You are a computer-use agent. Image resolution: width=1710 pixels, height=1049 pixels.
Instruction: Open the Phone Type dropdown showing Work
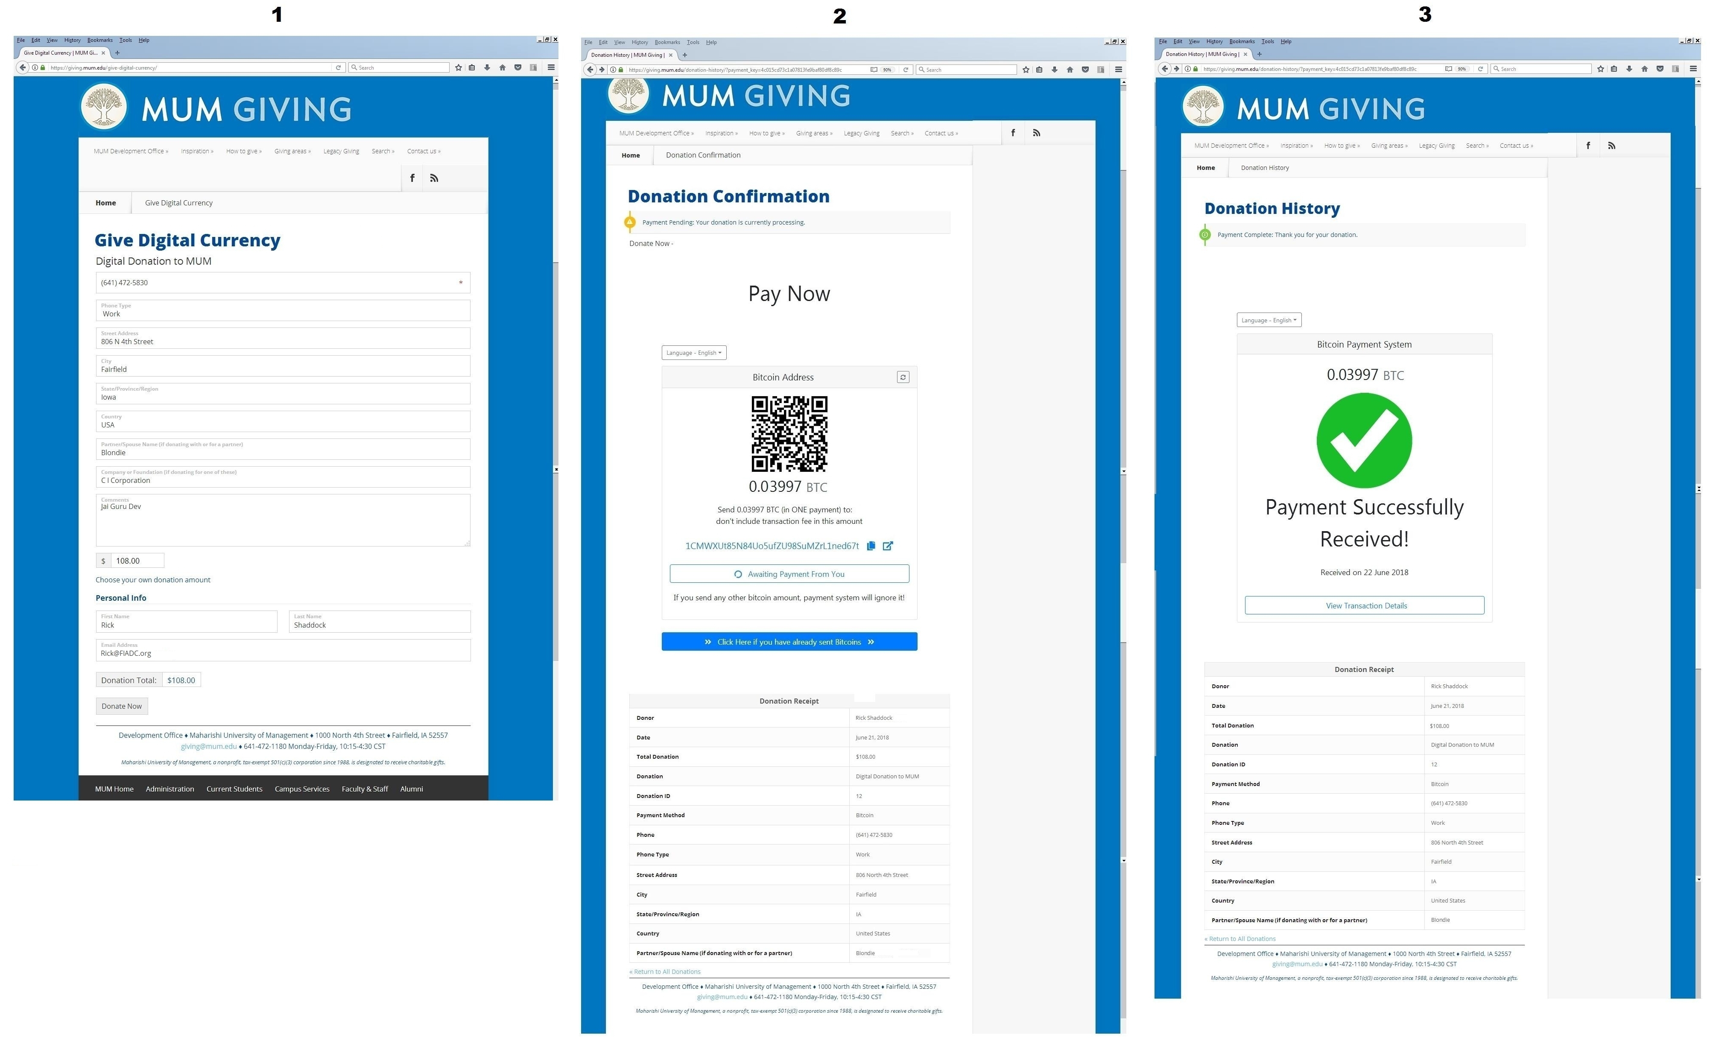coord(283,310)
